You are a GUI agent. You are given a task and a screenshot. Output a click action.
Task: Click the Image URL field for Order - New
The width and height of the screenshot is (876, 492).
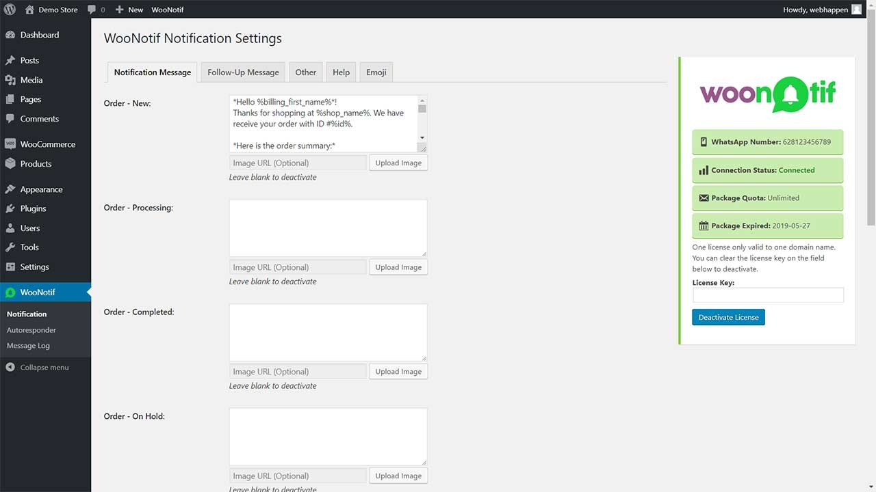[x=298, y=163]
